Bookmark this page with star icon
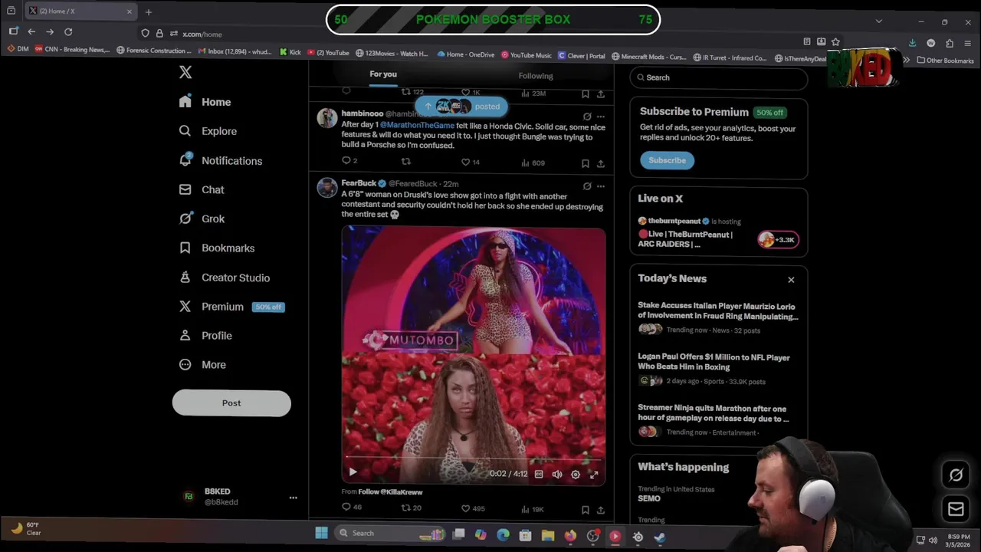 tap(835, 41)
